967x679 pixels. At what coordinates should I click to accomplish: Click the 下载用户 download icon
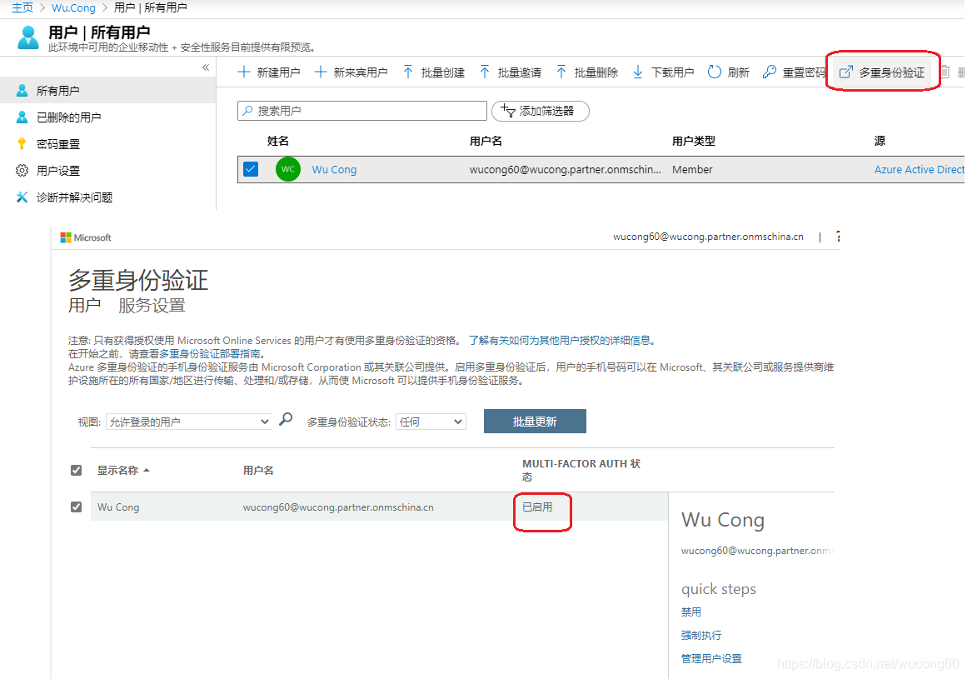[x=638, y=72]
